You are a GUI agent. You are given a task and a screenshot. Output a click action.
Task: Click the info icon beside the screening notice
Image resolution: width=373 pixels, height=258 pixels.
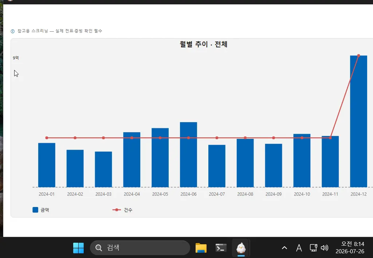tap(13, 31)
